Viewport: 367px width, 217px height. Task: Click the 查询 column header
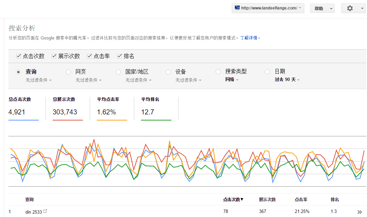click(29, 199)
